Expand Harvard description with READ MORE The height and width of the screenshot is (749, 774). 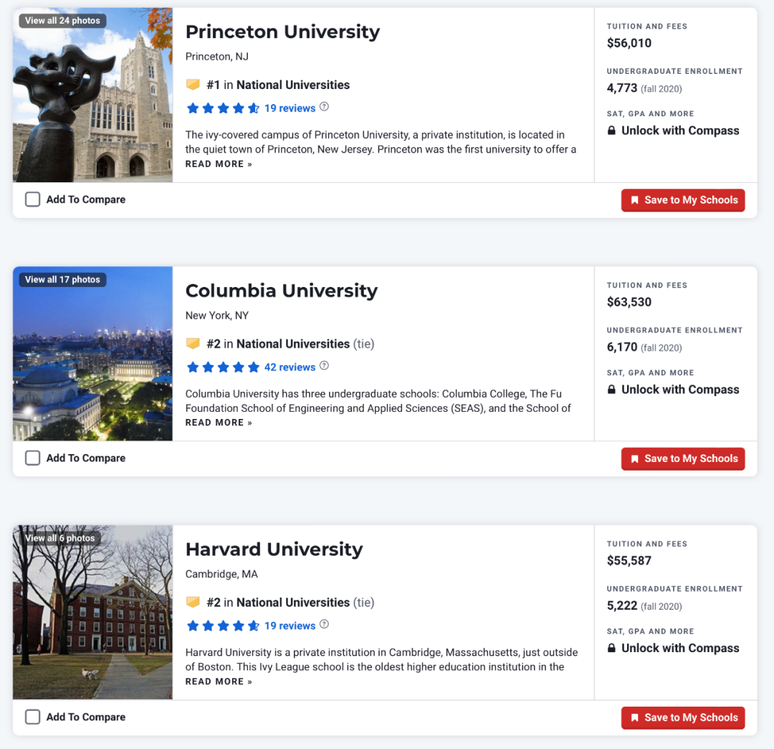click(x=219, y=682)
